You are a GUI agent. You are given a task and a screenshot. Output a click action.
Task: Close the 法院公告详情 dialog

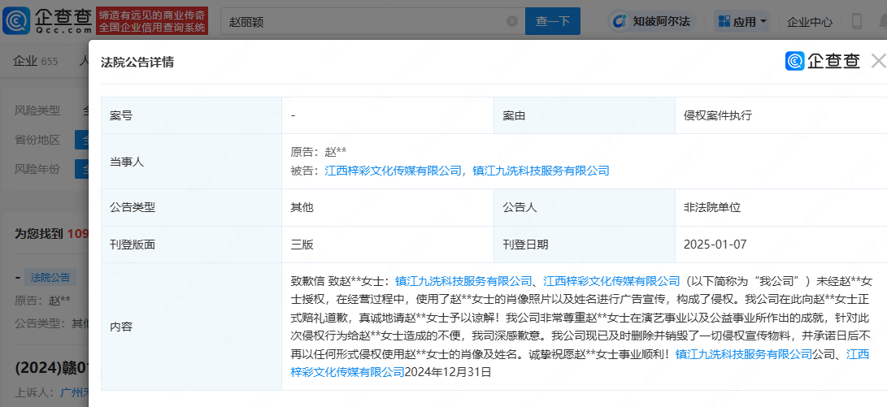(x=879, y=61)
